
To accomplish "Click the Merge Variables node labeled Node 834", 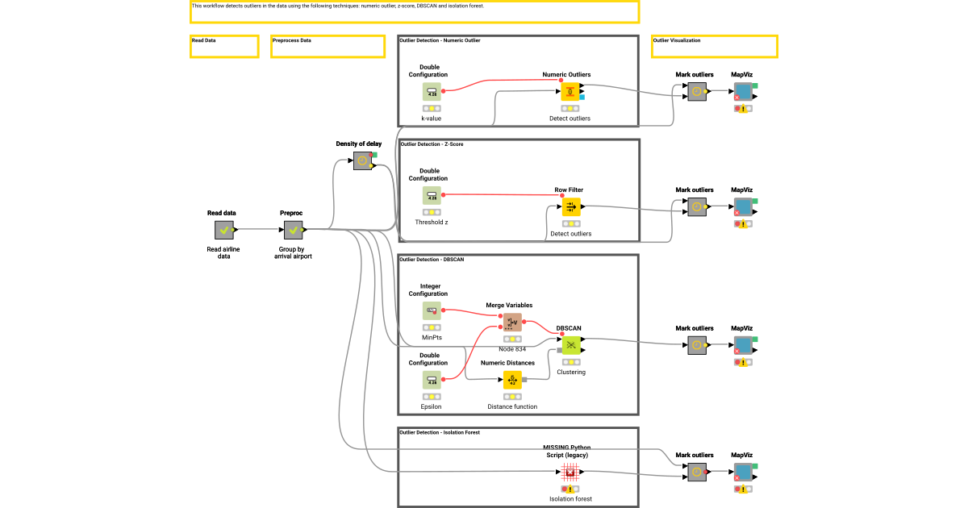I will 511,323.
